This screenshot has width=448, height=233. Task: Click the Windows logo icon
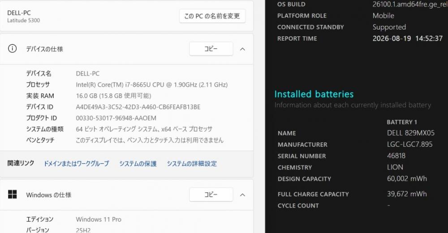(x=12, y=195)
